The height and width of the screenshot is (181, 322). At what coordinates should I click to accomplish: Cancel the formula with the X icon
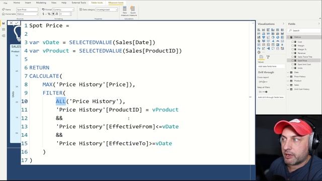[11, 23]
